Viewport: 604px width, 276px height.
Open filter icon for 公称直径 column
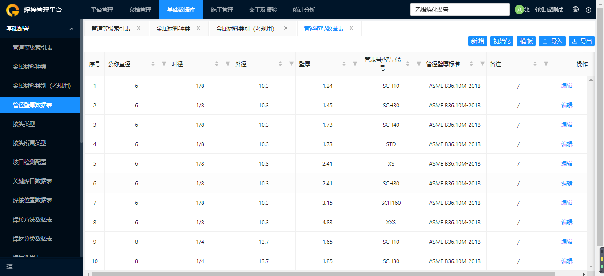[x=164, y=64]
